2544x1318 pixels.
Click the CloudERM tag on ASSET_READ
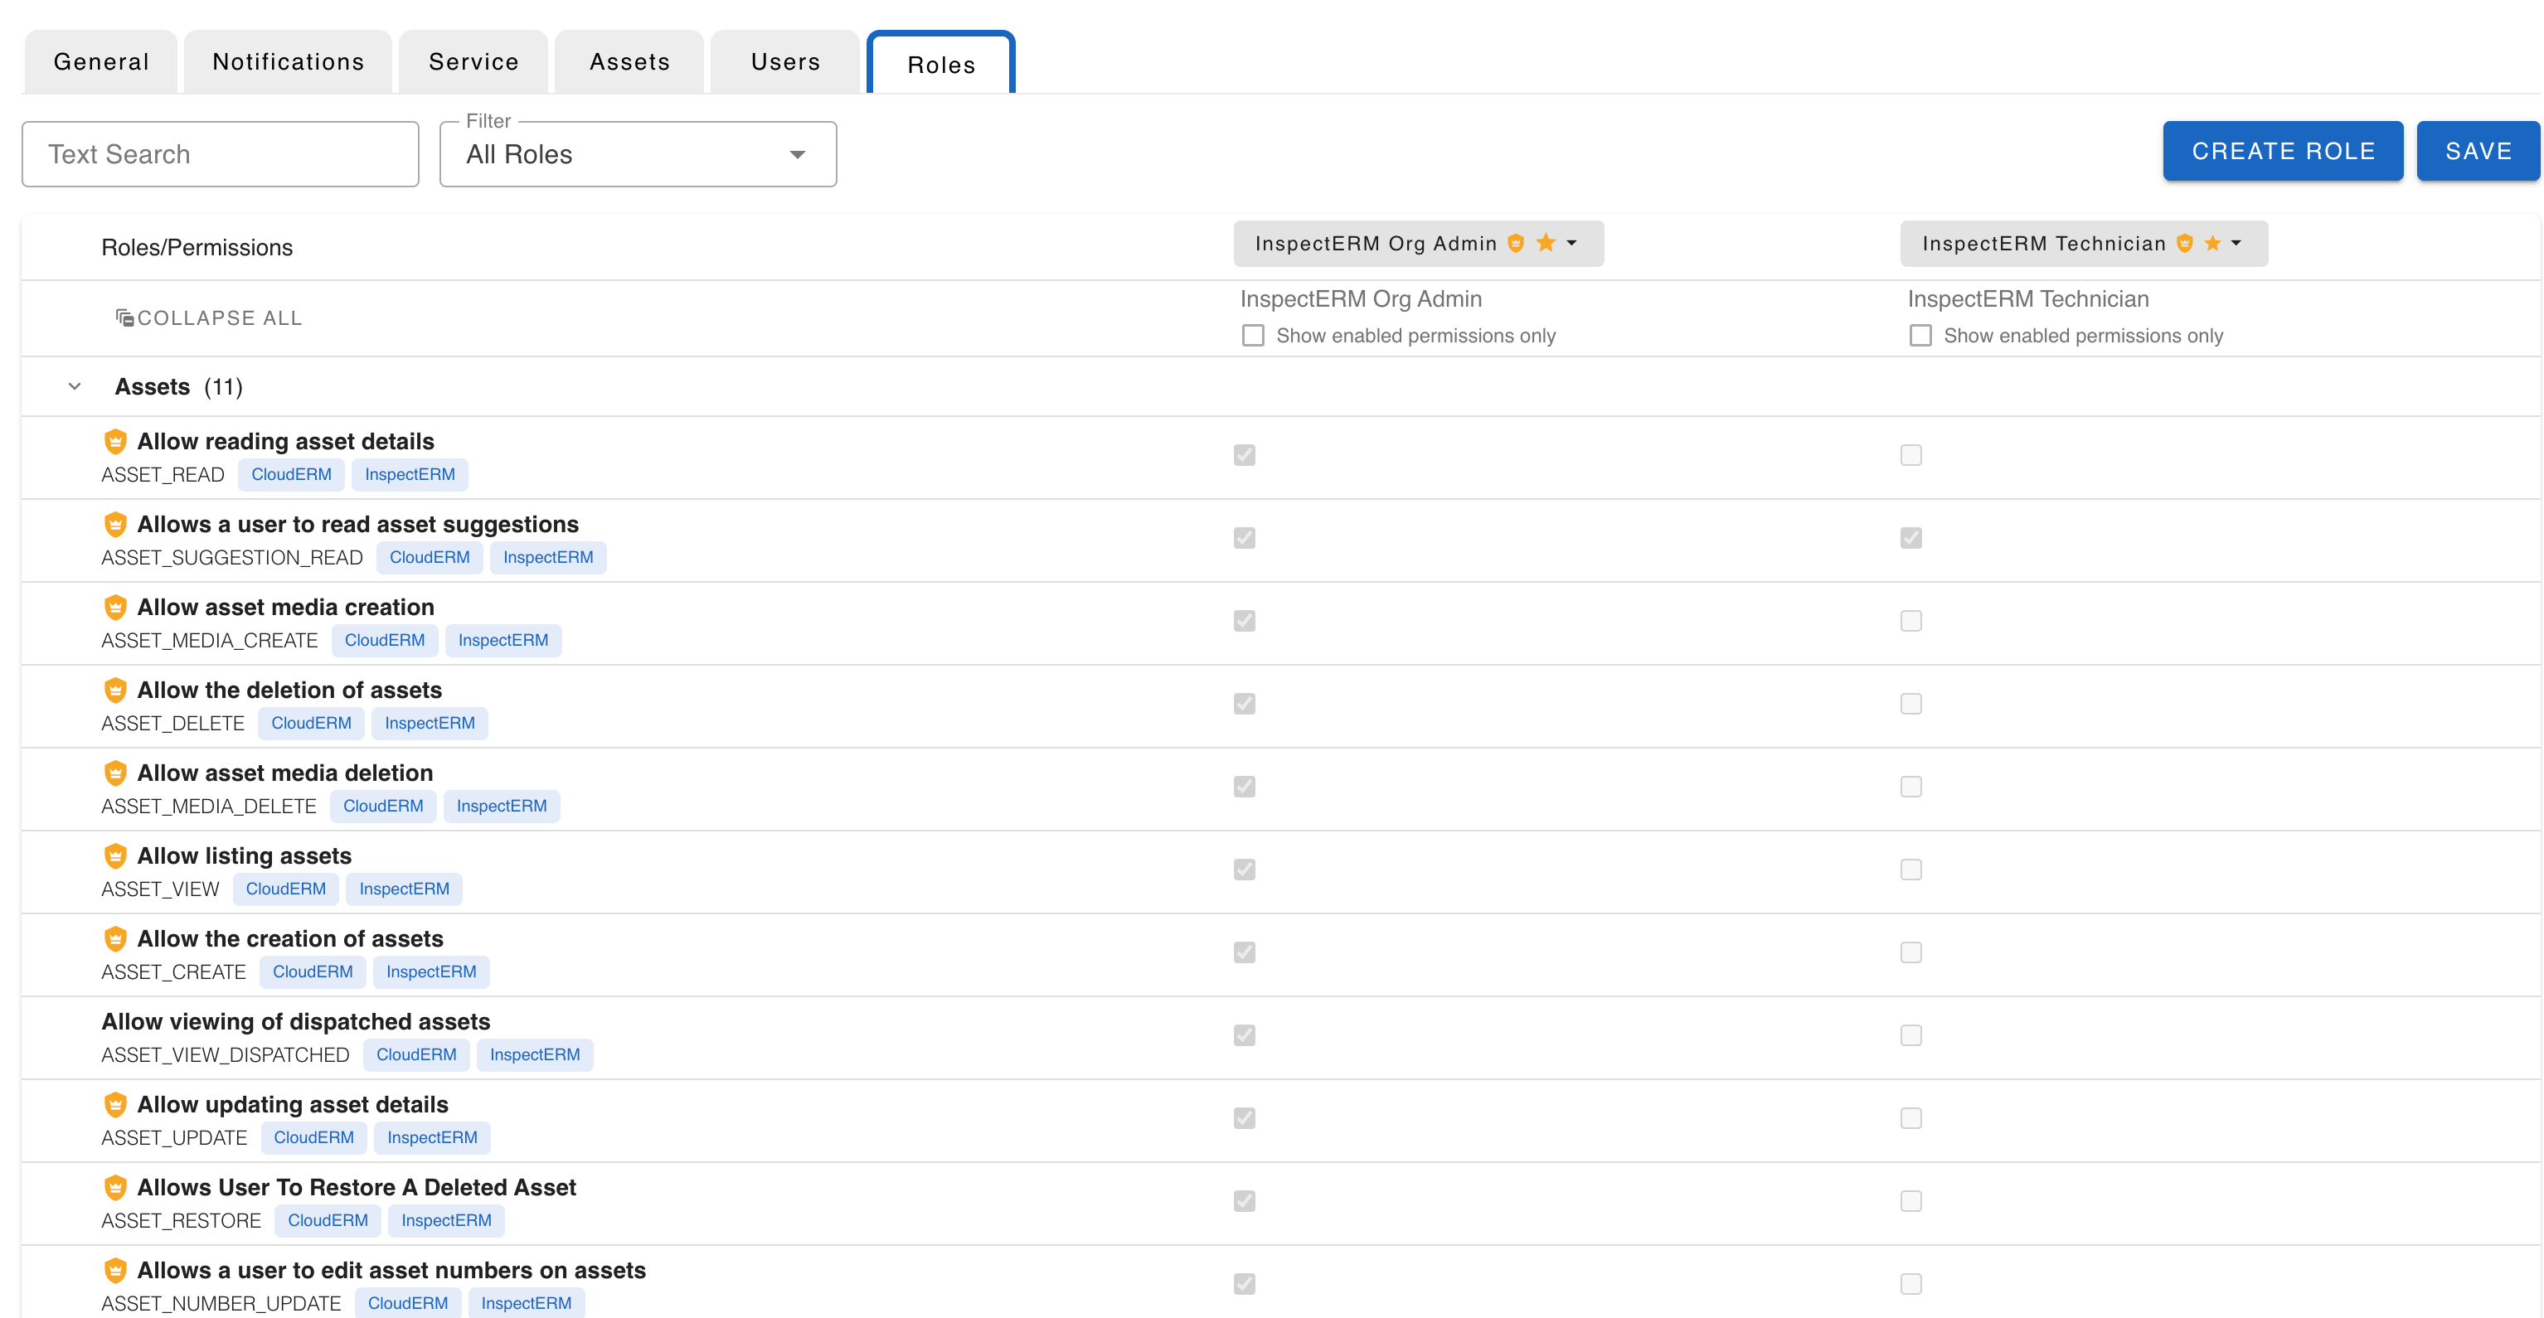click(x=291, y=475)
